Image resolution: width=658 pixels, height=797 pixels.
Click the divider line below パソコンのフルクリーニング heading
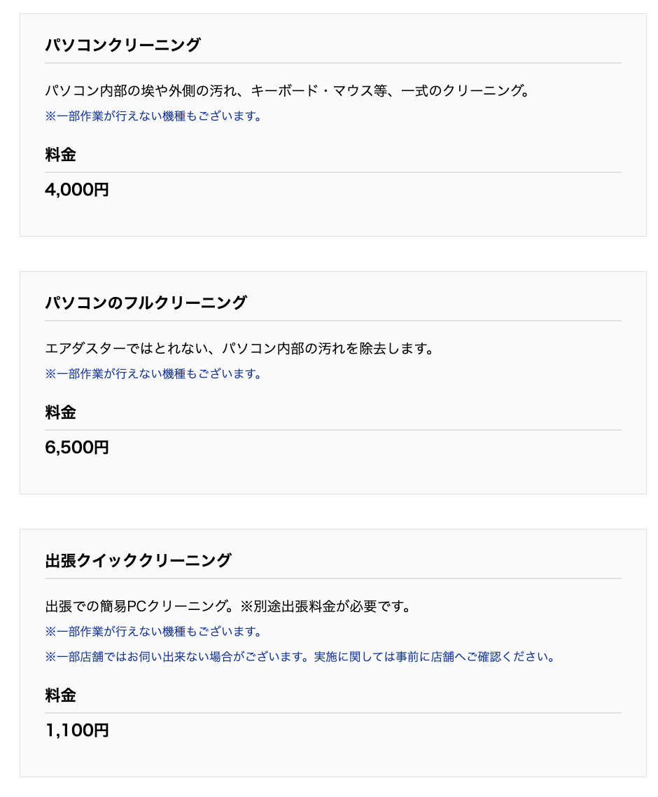(x=333, y=321)
